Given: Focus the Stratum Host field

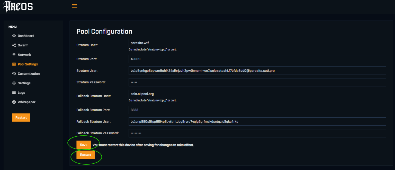Looking at the screenshot, I should coord(257,43).
